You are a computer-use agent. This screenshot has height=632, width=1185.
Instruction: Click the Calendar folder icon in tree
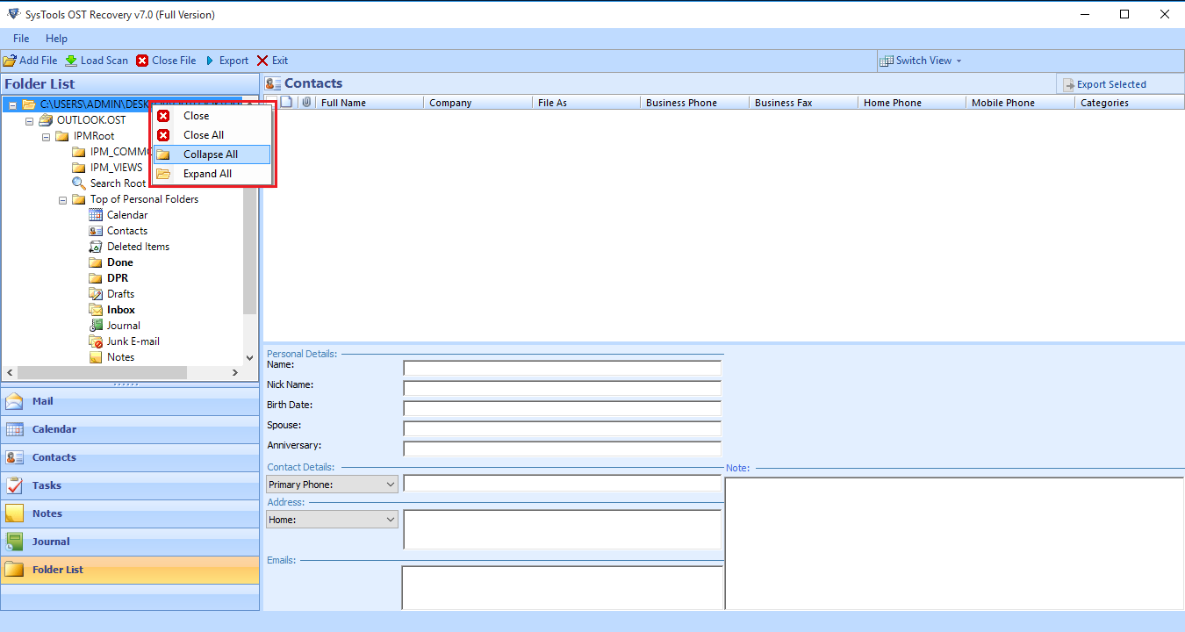click(x=96, y=215)
